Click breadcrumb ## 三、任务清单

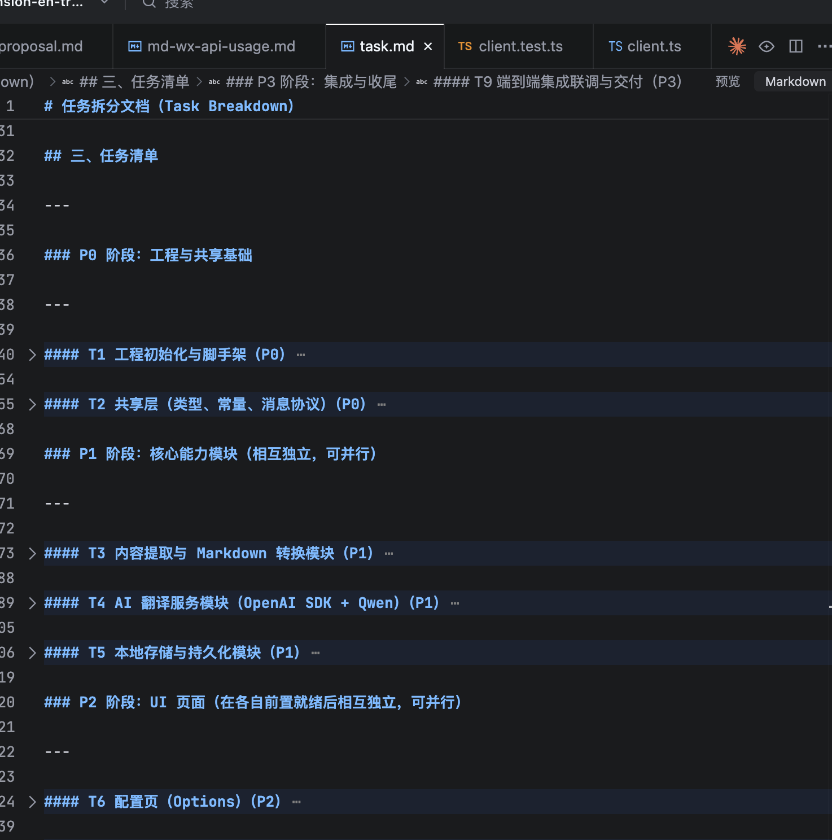134,82
